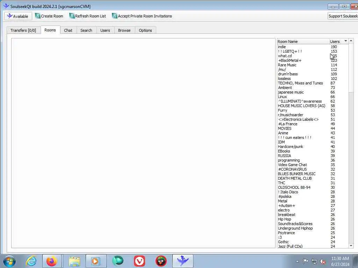Open Vivaldi browser from the taskbar
The height and width of the screenshot is (268, 358).
[139, 261]
